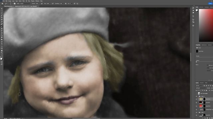Open smoothing options gear
Image resolution: width=213 pixels, height=119 pixels.
(66, 4)
